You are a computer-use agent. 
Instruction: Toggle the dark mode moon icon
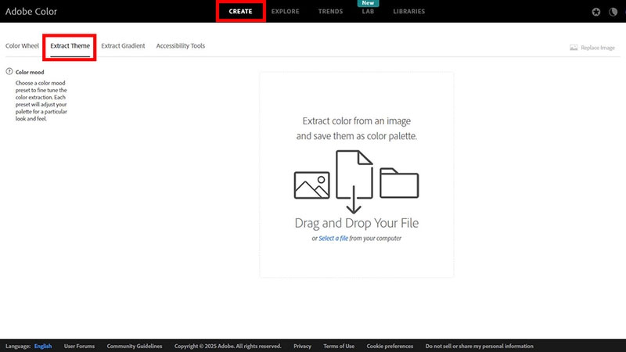(612, 12)
